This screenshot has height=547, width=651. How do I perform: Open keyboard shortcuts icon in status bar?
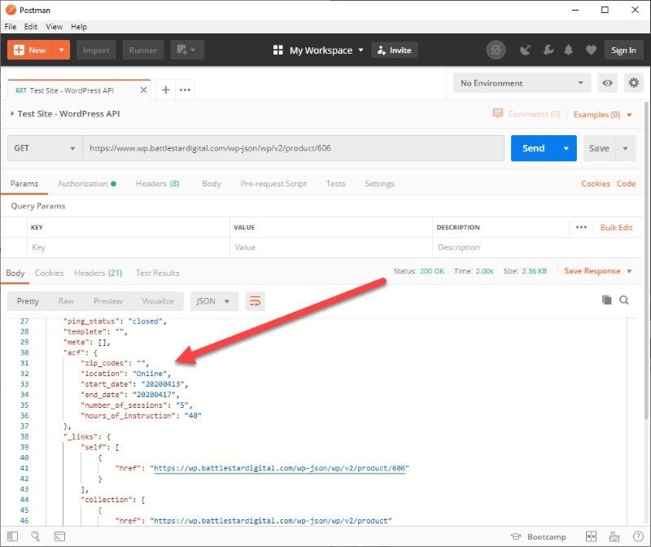tap(614, 536)
